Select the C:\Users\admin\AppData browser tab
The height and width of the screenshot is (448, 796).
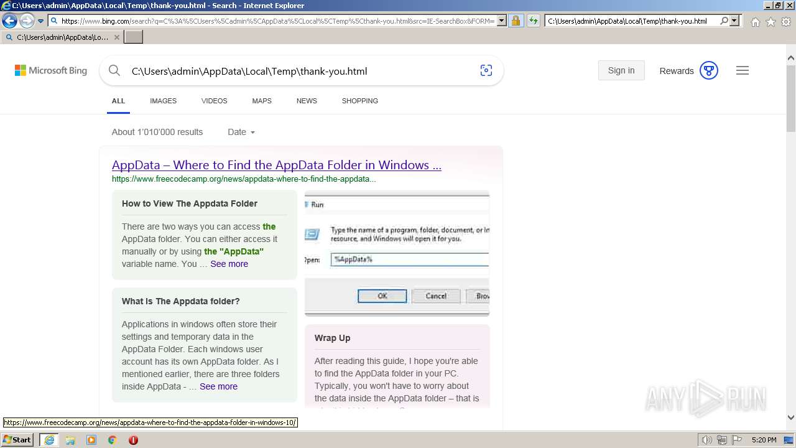[x=62, y=37]
